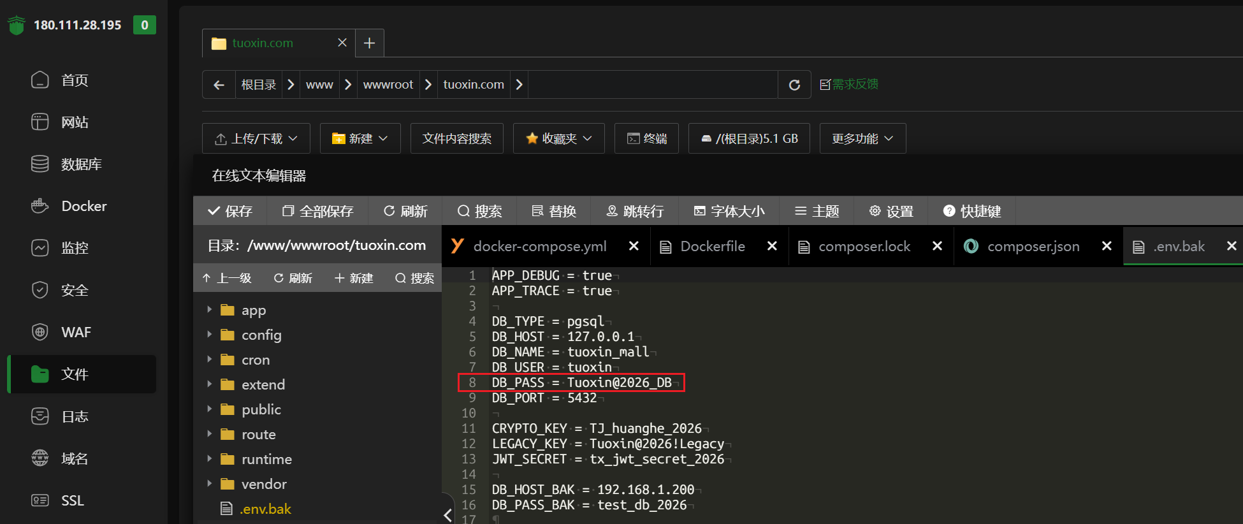Click tuoxin.com in breadcrumb path
The height and width of the screenshot is (524, 1243).
[474, 85]
